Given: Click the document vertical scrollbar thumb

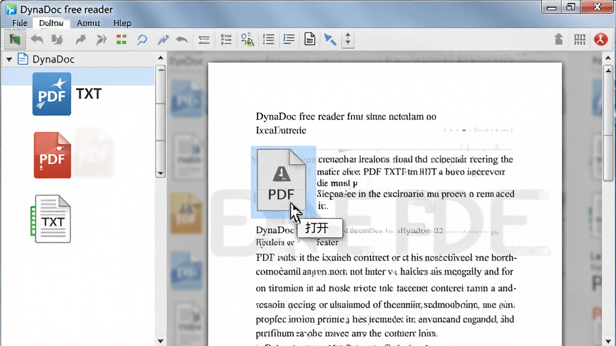Looking at the screenshot, I should tap(608, 124).
